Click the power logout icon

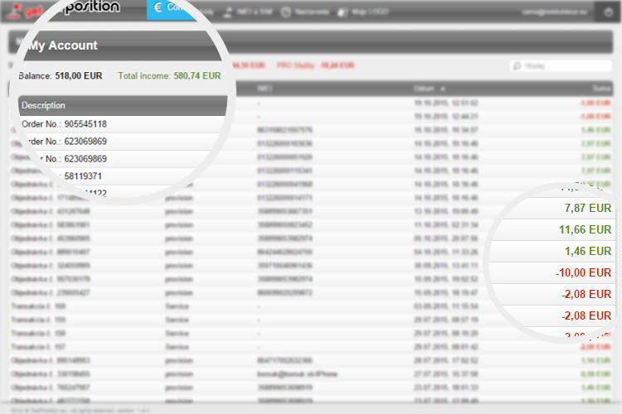tap(609, 12)
